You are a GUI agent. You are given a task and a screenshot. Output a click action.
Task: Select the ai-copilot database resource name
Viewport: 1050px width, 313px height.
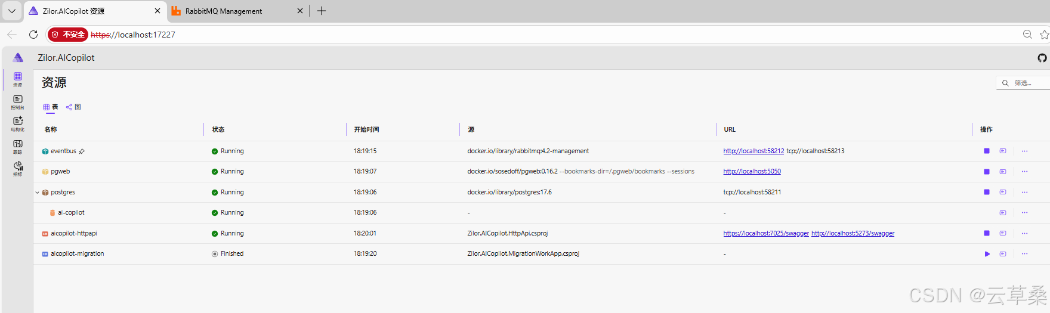71,213
